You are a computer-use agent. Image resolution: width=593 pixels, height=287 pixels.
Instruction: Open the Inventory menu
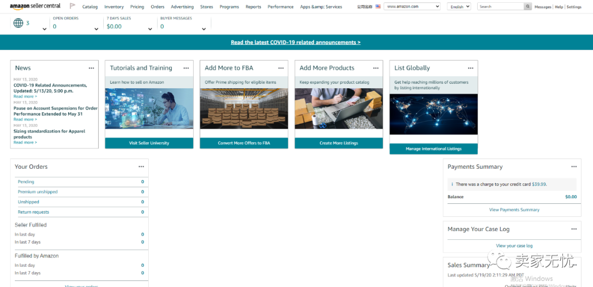pyautogui.click(x=114, y=7)
